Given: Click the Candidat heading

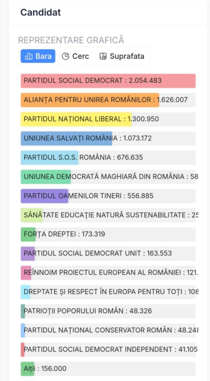Looking at the screenshot, I should pyautogui.click(x=41, y=12).
